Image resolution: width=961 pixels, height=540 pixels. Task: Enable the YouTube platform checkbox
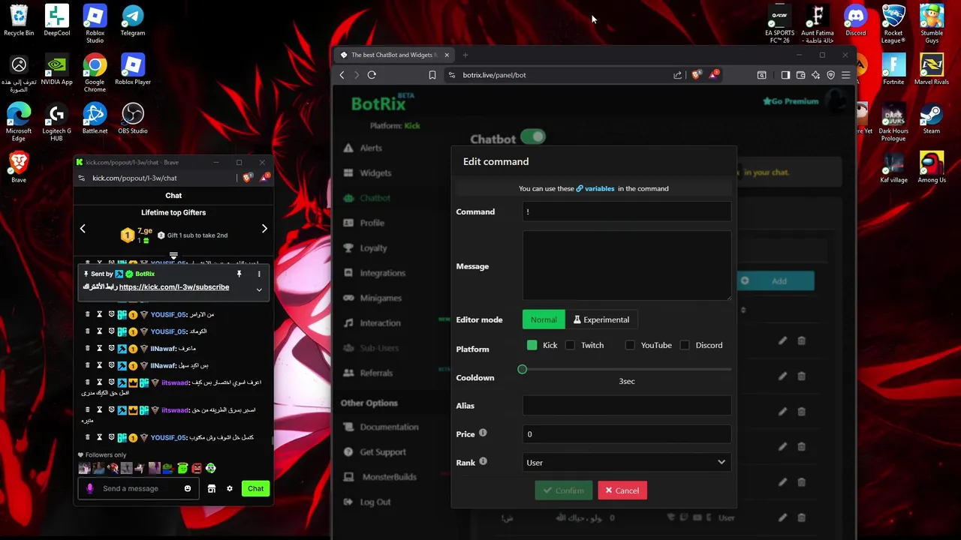click(630, 345)
